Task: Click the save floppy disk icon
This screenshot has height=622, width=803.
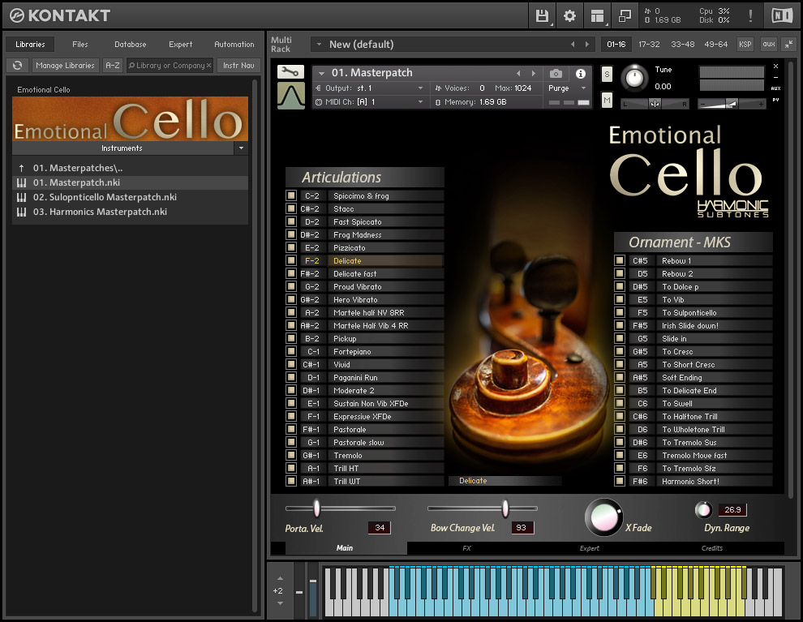Action: (543, 15)
